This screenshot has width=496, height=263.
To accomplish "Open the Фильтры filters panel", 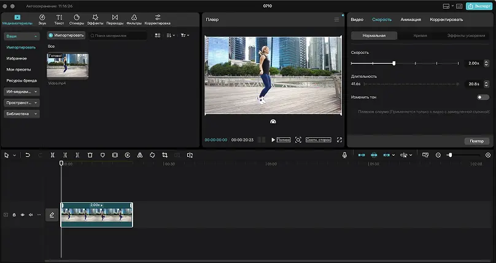I will [x=134, y=20].
